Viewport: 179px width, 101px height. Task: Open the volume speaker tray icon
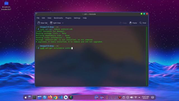132,97
